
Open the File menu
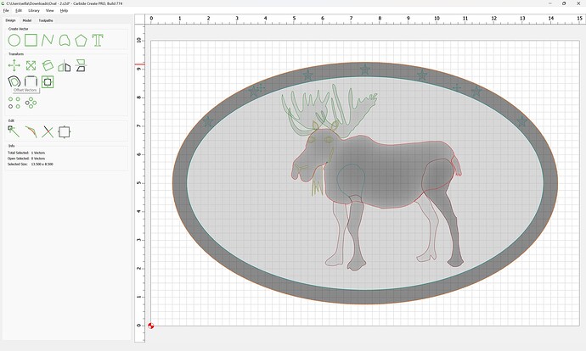click(x=6, y=10)
